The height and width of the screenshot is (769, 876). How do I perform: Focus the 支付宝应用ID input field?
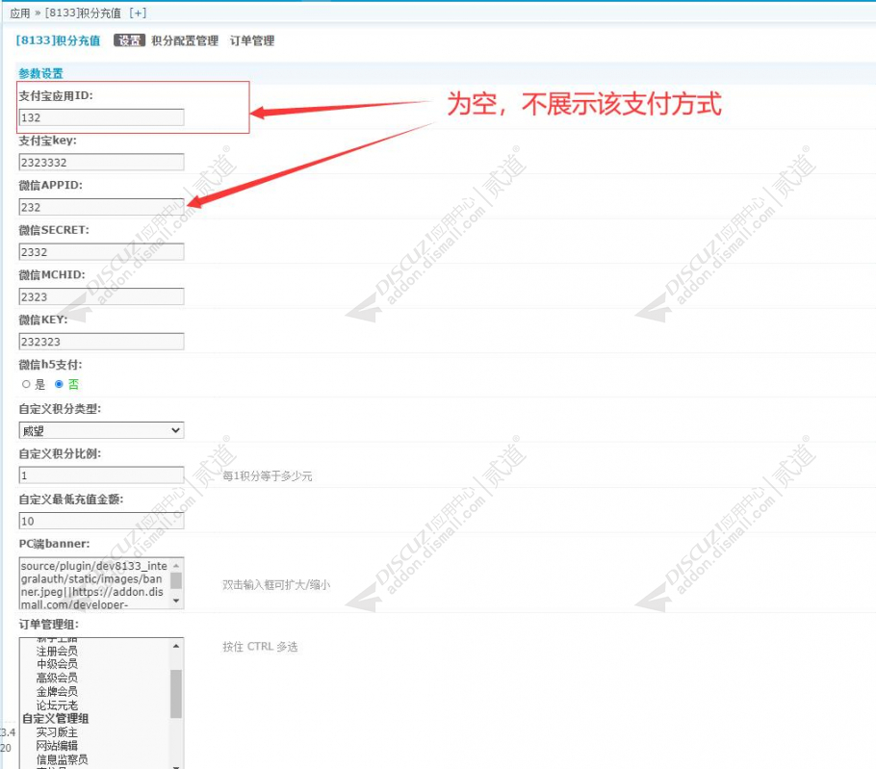tap(101, 117)
